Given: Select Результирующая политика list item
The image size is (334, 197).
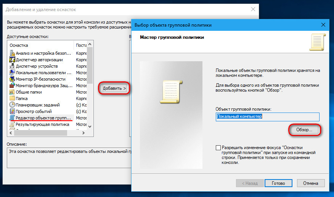Looking at the screenshot, I should click(x=42, y=124).
